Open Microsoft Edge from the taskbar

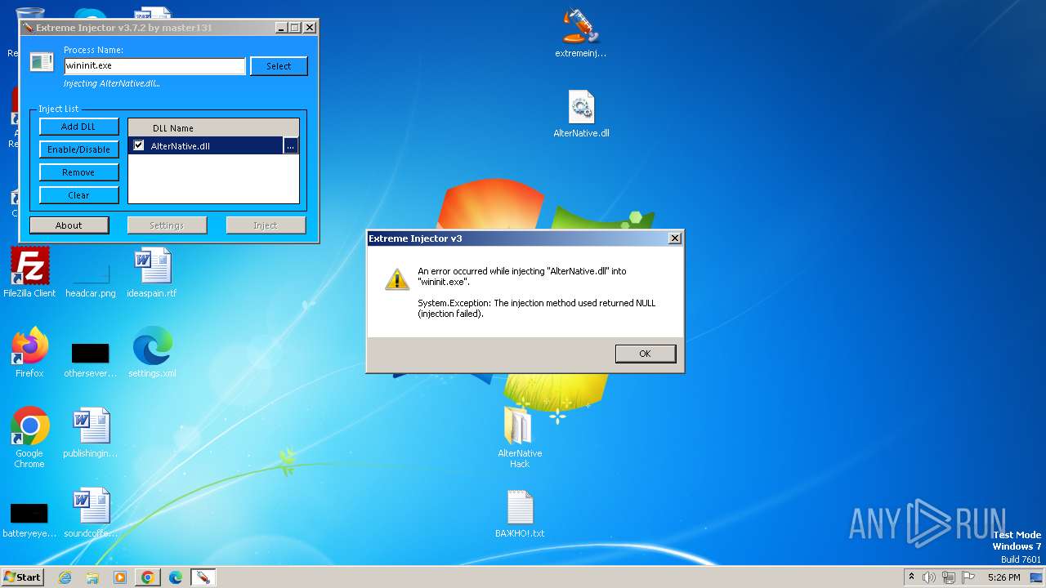[176, 577]
